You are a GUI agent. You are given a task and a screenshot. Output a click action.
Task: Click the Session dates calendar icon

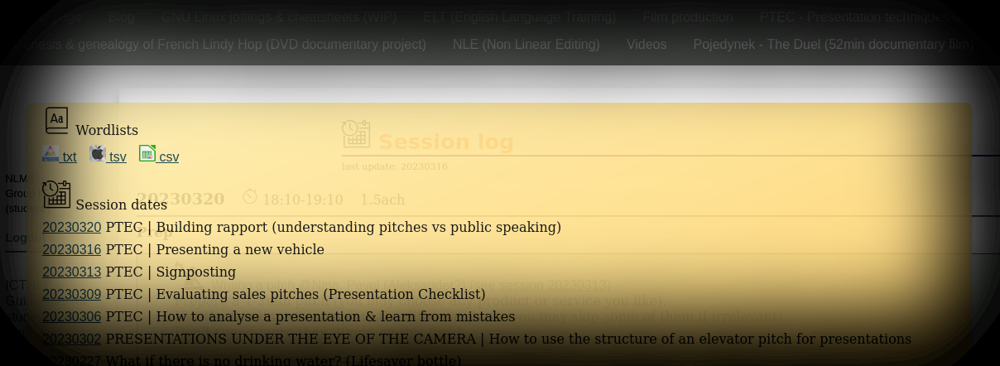pos(56,195)
